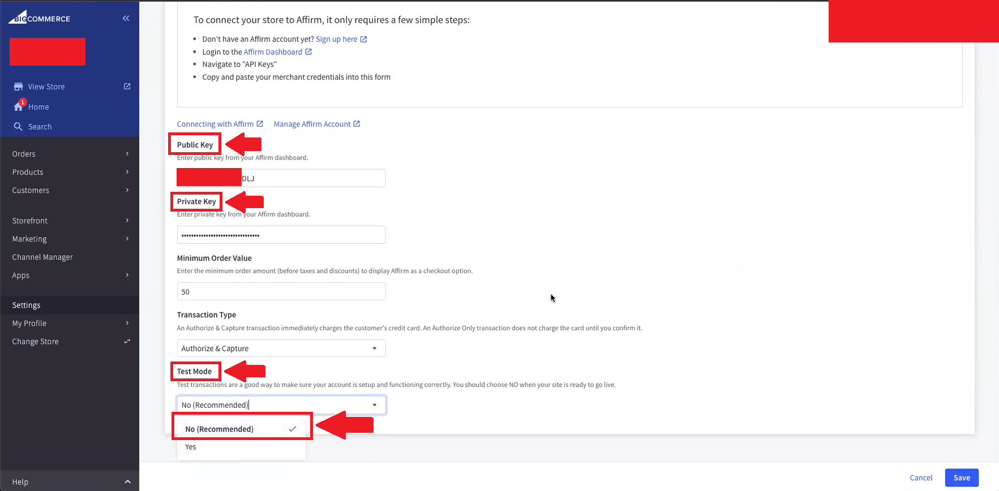Viewport: 999px width, 491px height.
Task: Open Manage Affirm Account link
Action: (312, 124)
